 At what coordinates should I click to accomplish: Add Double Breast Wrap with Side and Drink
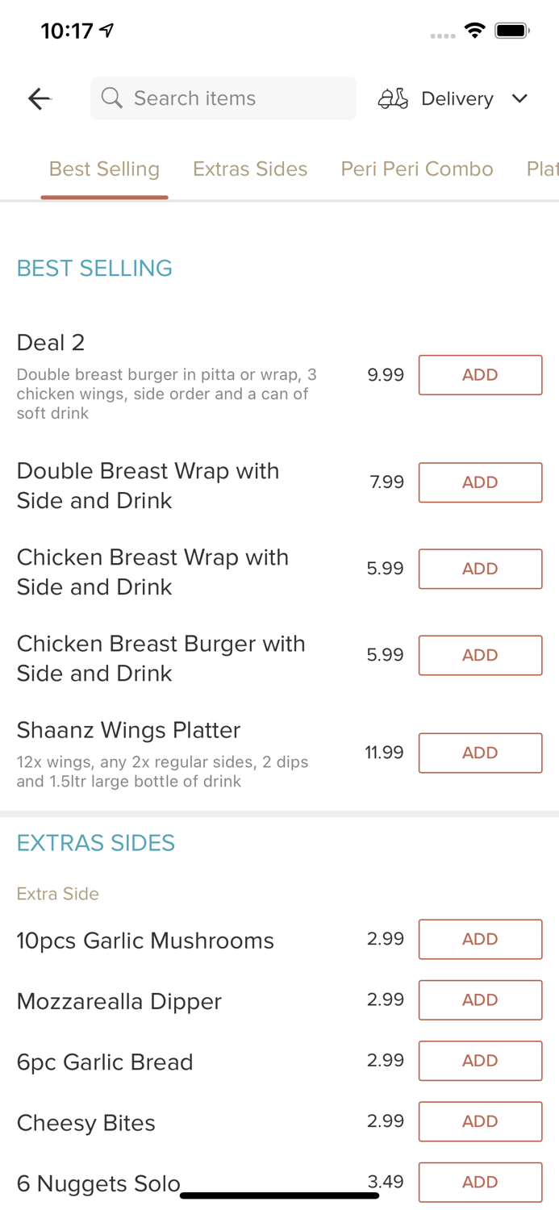coord(480,482)
